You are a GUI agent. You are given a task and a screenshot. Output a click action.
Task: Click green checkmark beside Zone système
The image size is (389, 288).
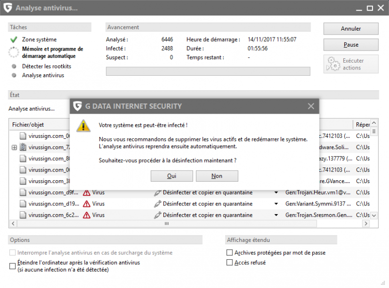(x=14, y=39)
